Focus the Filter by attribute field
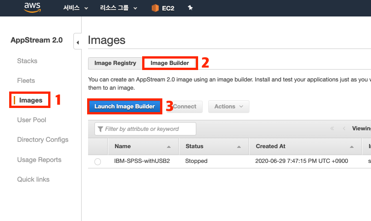This screenshot has height=221, width=371. tap(145, 129)
